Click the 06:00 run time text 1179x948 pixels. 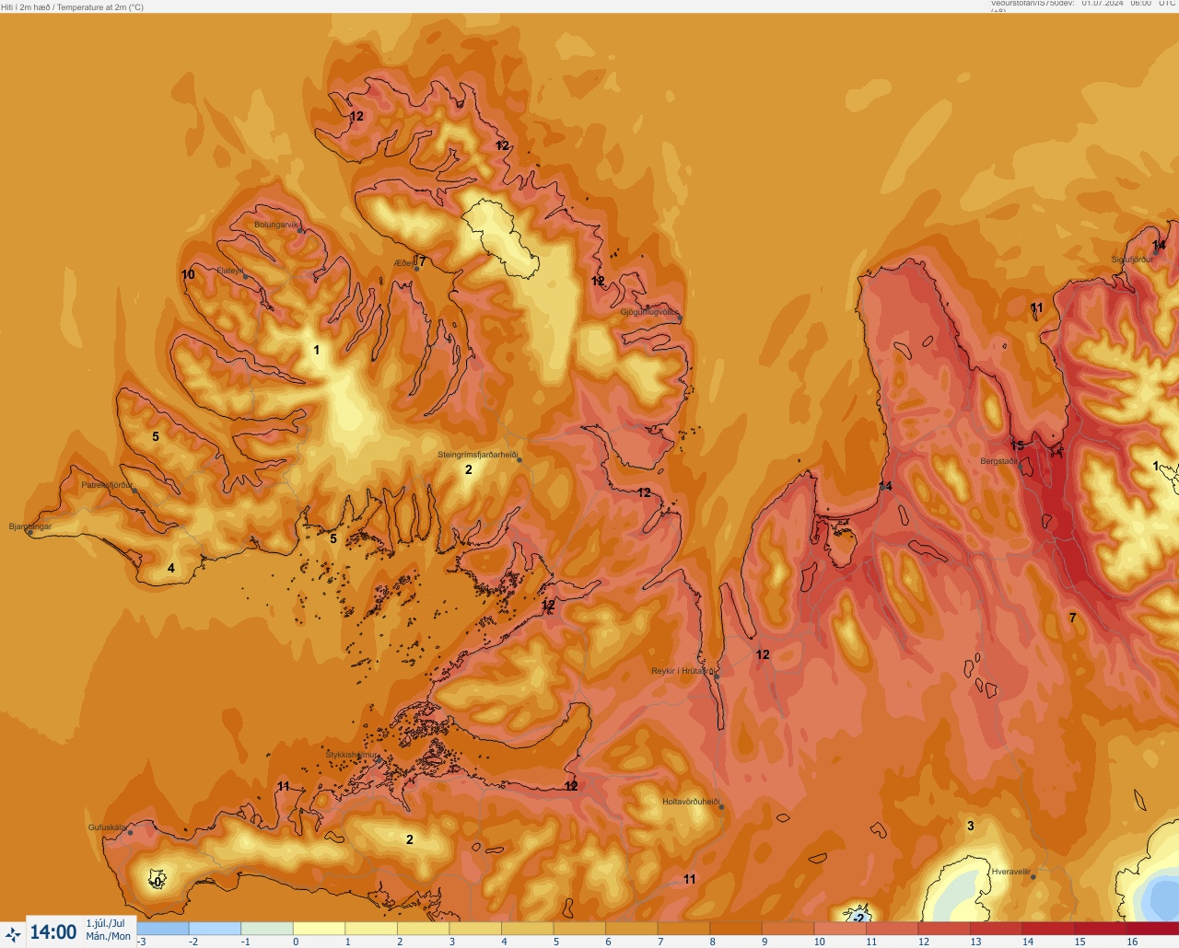click(x=1140, y=4)
